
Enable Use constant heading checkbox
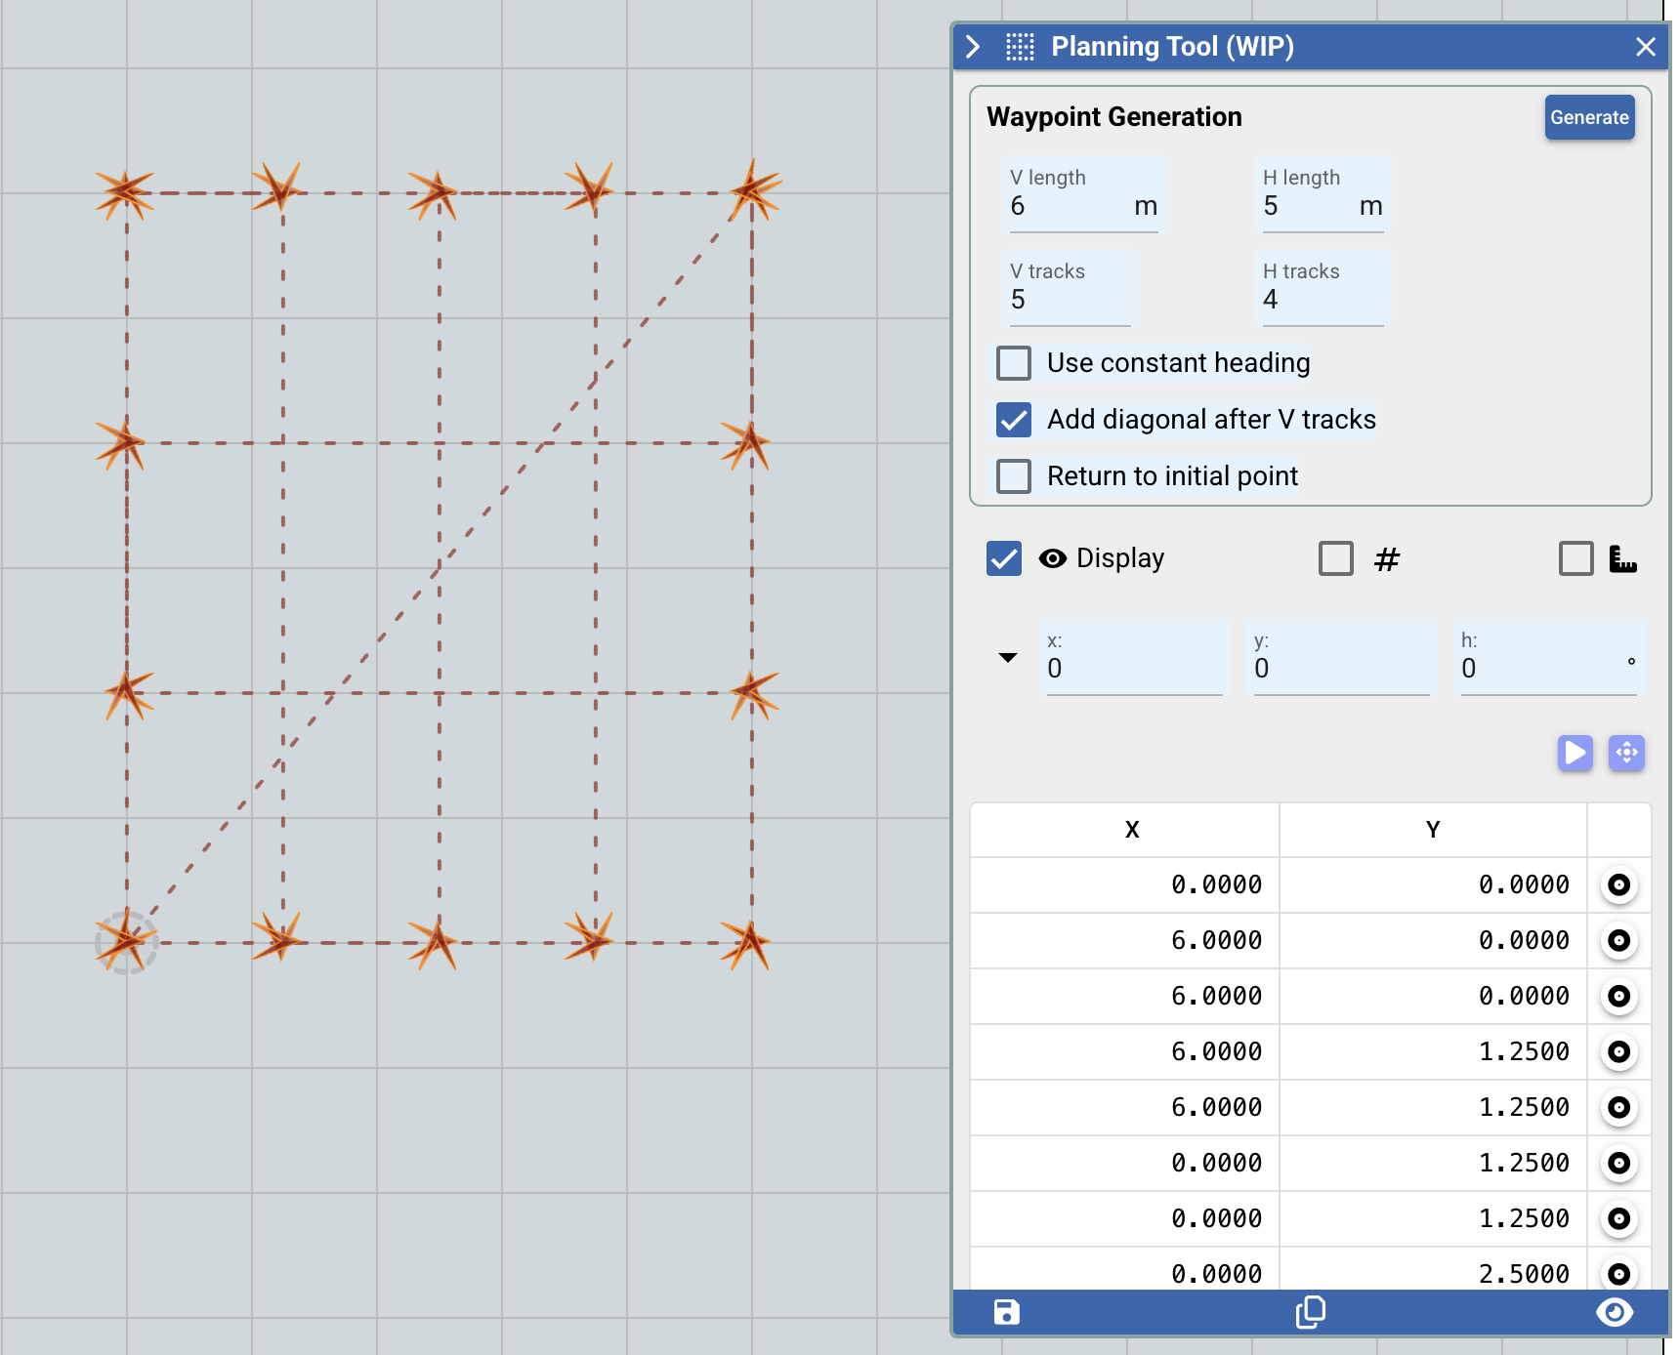click(x=1014, y=363)
